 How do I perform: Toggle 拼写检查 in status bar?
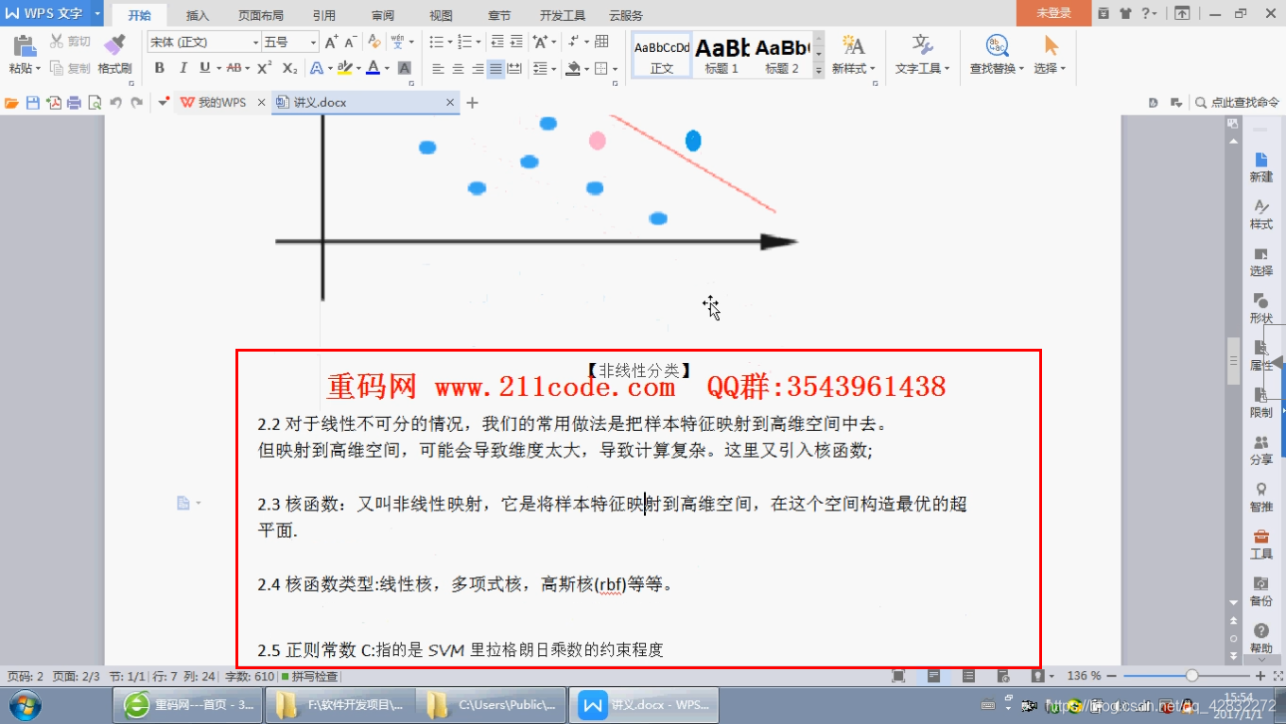tap(309, 677)
